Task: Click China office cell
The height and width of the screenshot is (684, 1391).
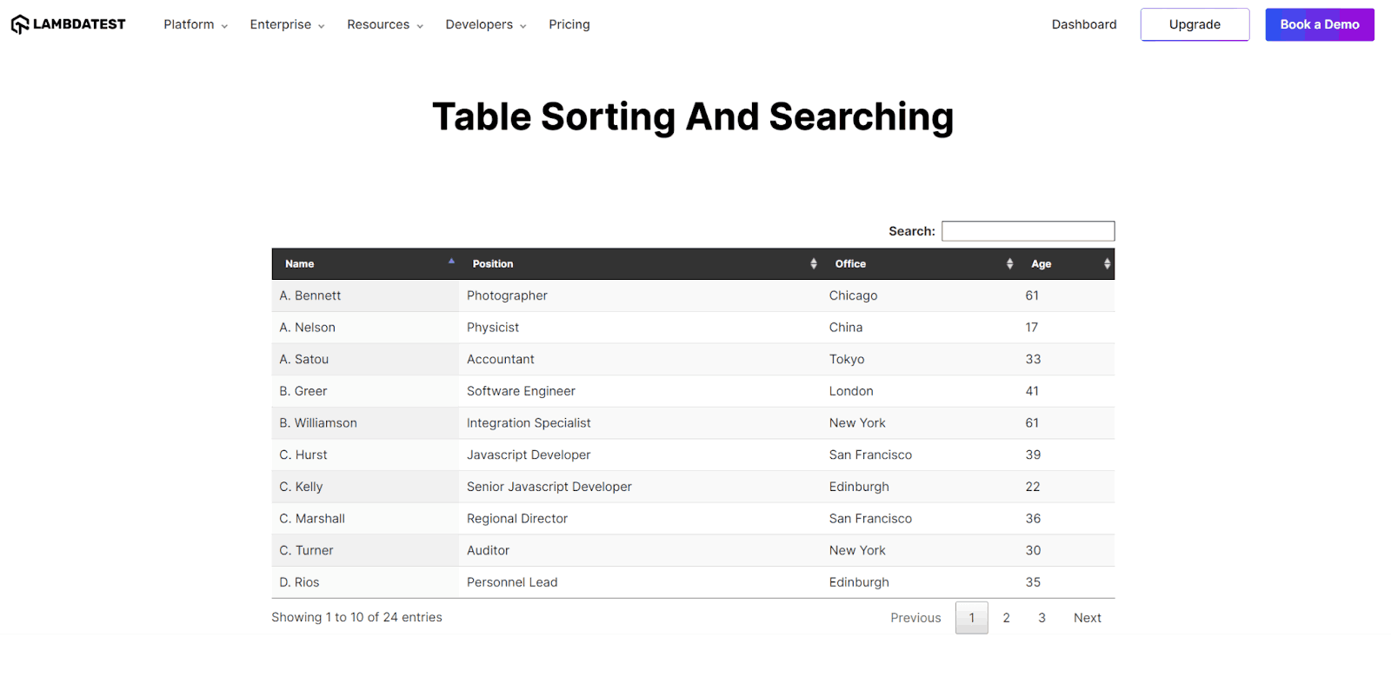Action: point(920,328)
